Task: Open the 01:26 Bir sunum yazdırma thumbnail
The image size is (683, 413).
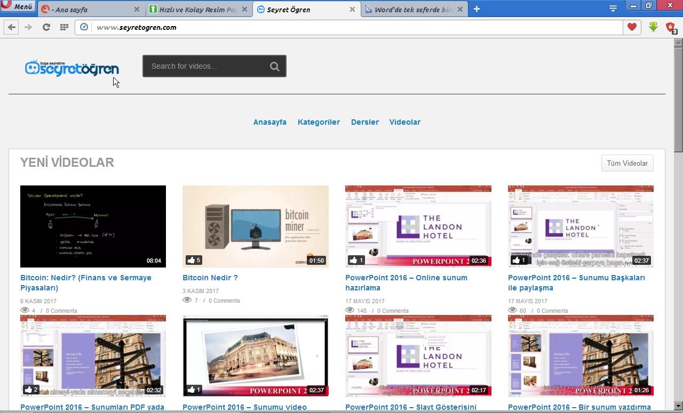Action: [581, 355]
